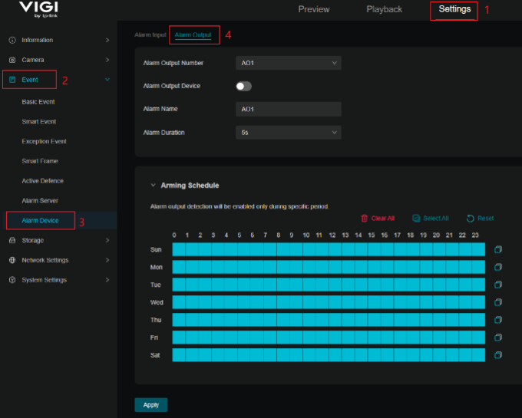Click the Monday schedule time bar
This screenshot has width=522, height=418.
pyautogui.click(x=329, y=267)
